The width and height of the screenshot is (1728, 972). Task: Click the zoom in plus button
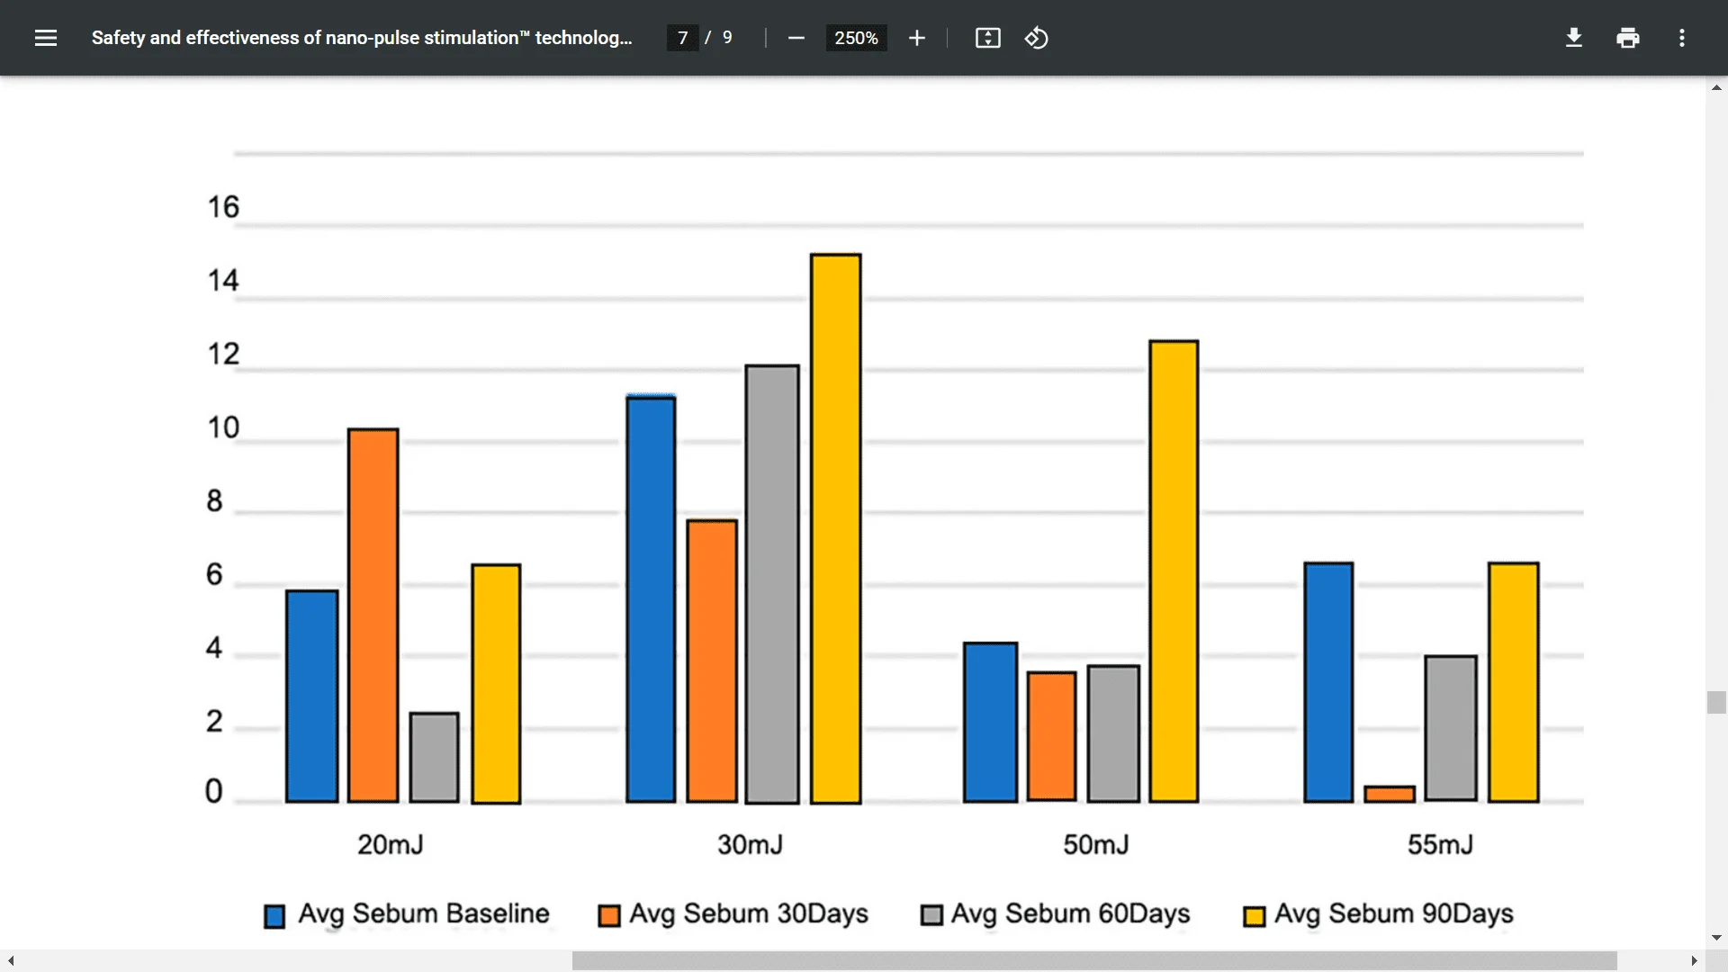[916, 38]
